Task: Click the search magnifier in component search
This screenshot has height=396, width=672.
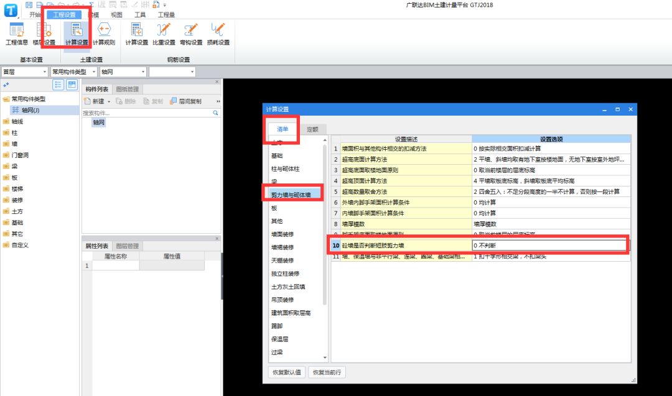Action: (x=215, y=113)
